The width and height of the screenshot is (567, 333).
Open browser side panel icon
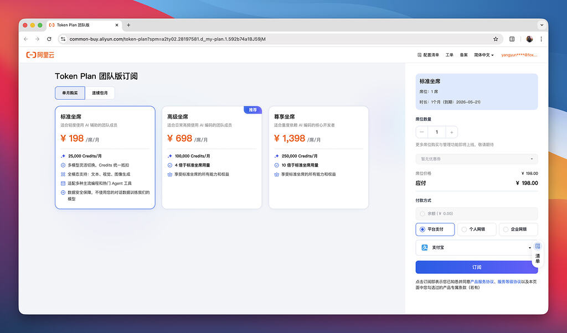click(512, 39)
